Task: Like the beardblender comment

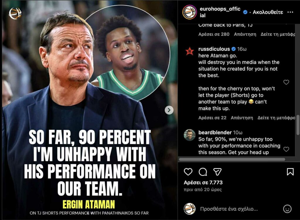Action: pyautogui.click(x=286, y=149)
